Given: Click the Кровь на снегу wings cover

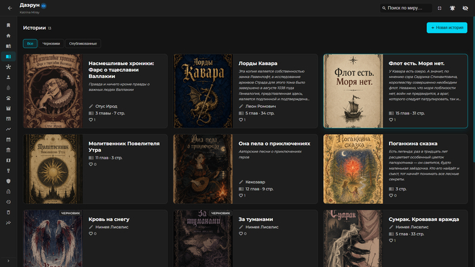Looking at the screenshot, I should 53,239.
